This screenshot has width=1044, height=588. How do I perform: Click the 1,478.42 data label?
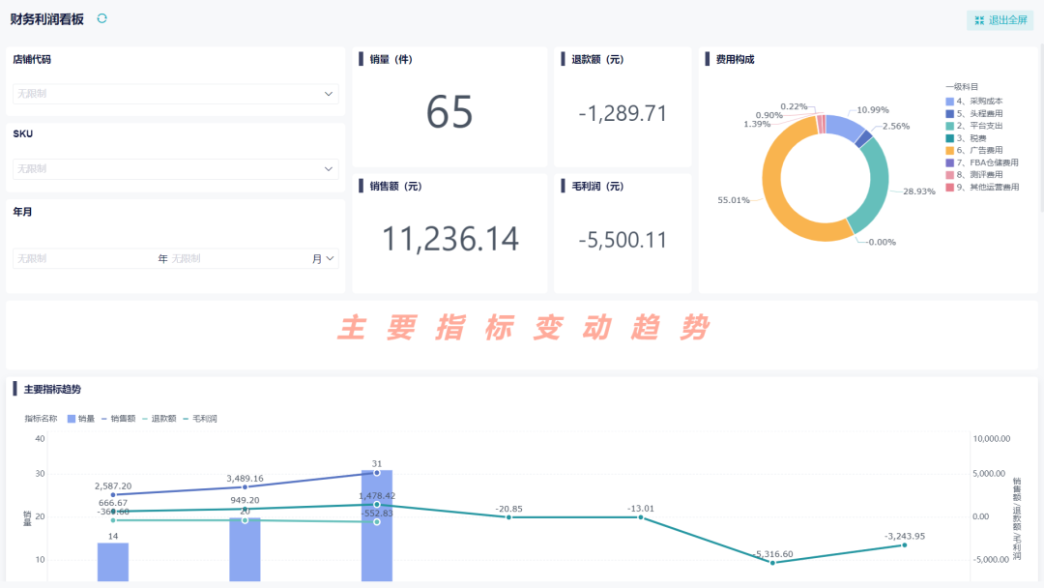[377, 495]
